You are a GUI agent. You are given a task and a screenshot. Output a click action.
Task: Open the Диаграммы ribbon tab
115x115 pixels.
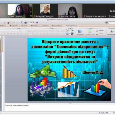tap(14, 26)
